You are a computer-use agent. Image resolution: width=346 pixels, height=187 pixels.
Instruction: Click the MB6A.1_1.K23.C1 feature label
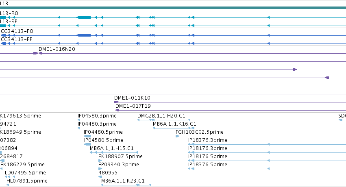pyautogui.click(x=123, y=181)
